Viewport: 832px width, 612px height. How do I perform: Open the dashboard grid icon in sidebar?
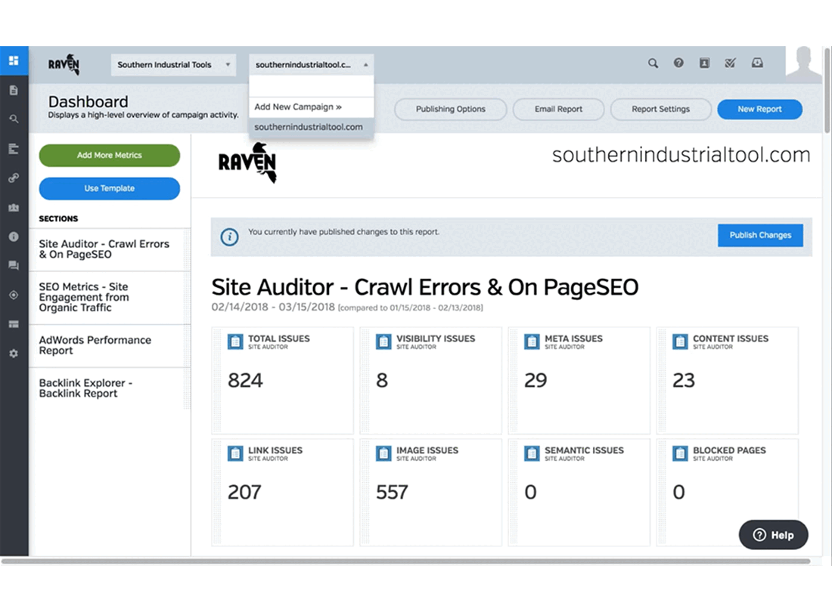pyautogui.click(x=14, y=60)
